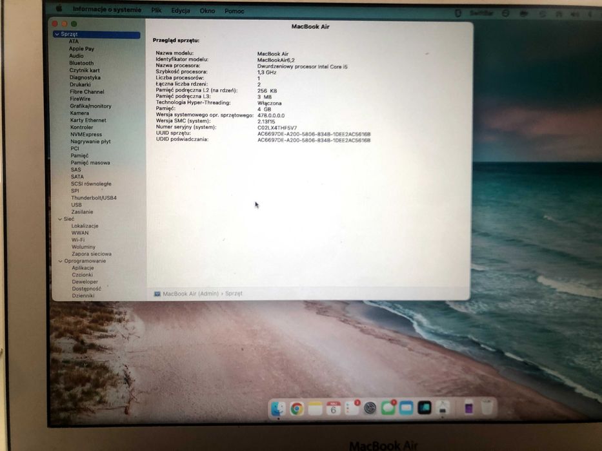The image size is (602, 451).
Task: Select Thunderbolt/USB4 in the sidebar
Action: [94, 198]
